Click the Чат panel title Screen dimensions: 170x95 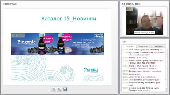coord(124,42)
